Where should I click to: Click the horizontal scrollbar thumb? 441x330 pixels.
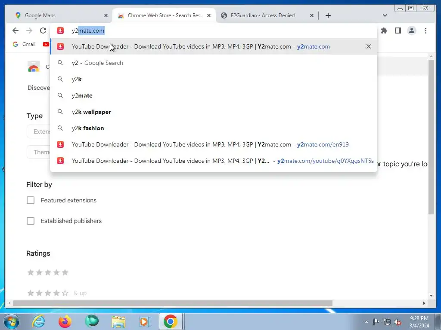(x=173, y=303)
